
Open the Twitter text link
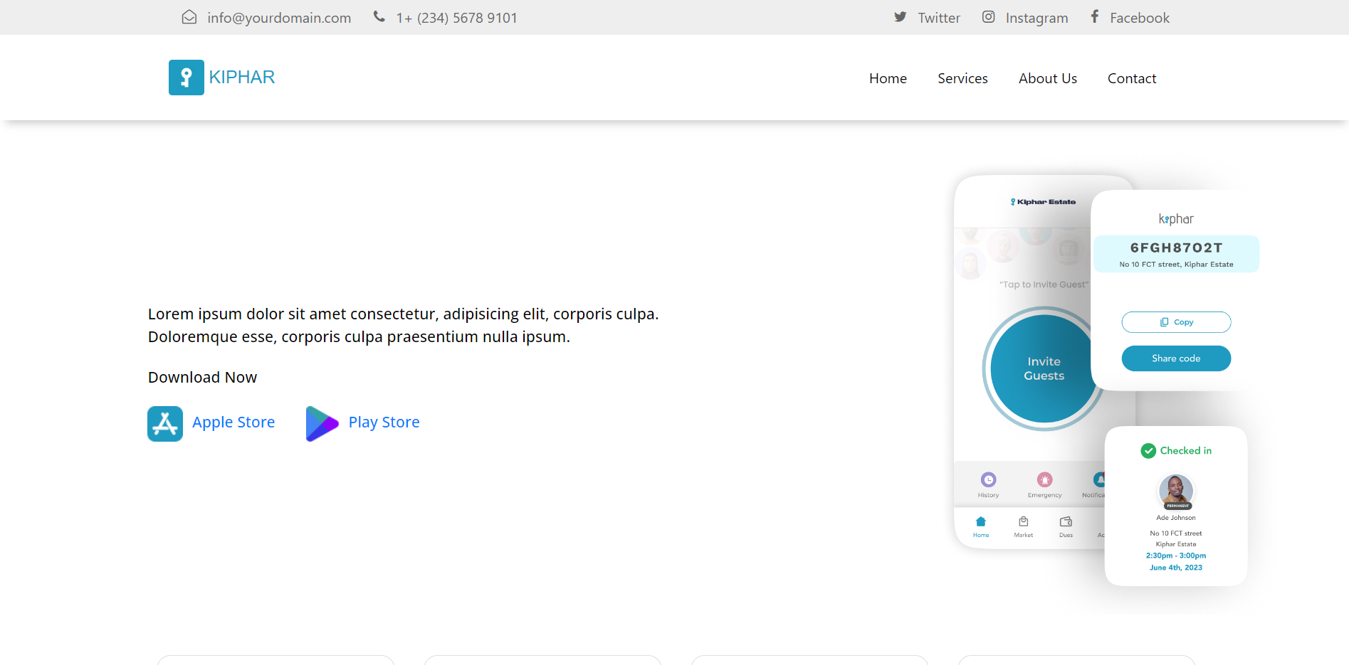[938, 18]
